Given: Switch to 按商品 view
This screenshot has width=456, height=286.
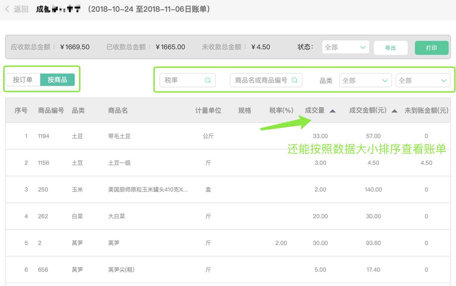Looking at the screenshot, I should [x=57, y=80].
